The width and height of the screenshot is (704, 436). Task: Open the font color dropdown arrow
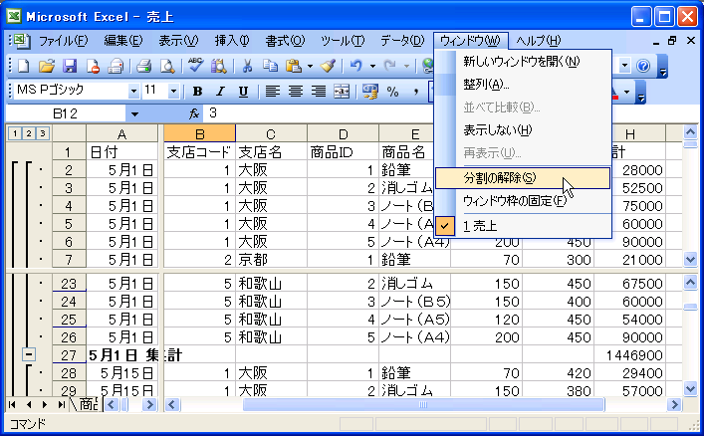pyautogui.click(x=626, y=92)
